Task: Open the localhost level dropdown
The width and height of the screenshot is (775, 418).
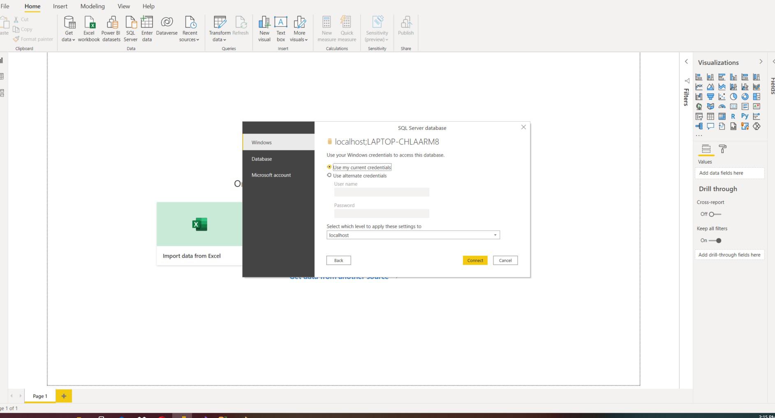Action: click(x=495, y=235)
